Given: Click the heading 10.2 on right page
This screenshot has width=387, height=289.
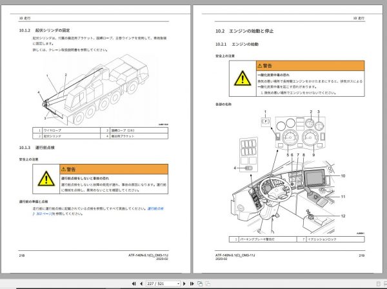Looking at the screenshot, I should pyautogui.click(x=244, y=31).
